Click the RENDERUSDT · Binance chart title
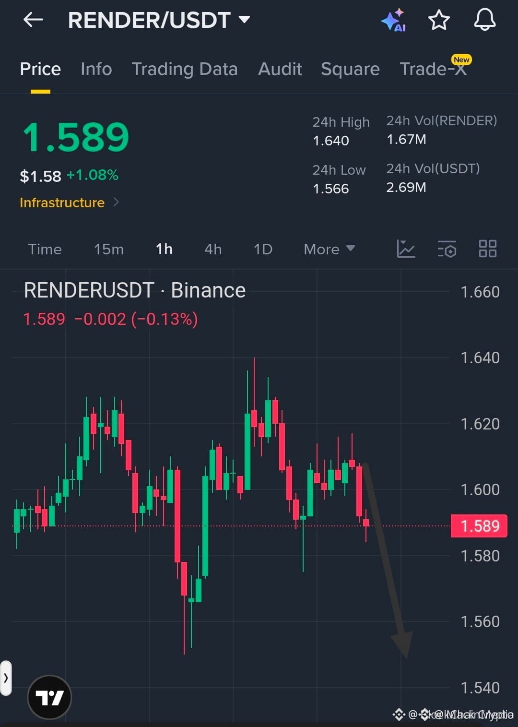This screenshot has height=727, width=518. [x=135, y=290]
